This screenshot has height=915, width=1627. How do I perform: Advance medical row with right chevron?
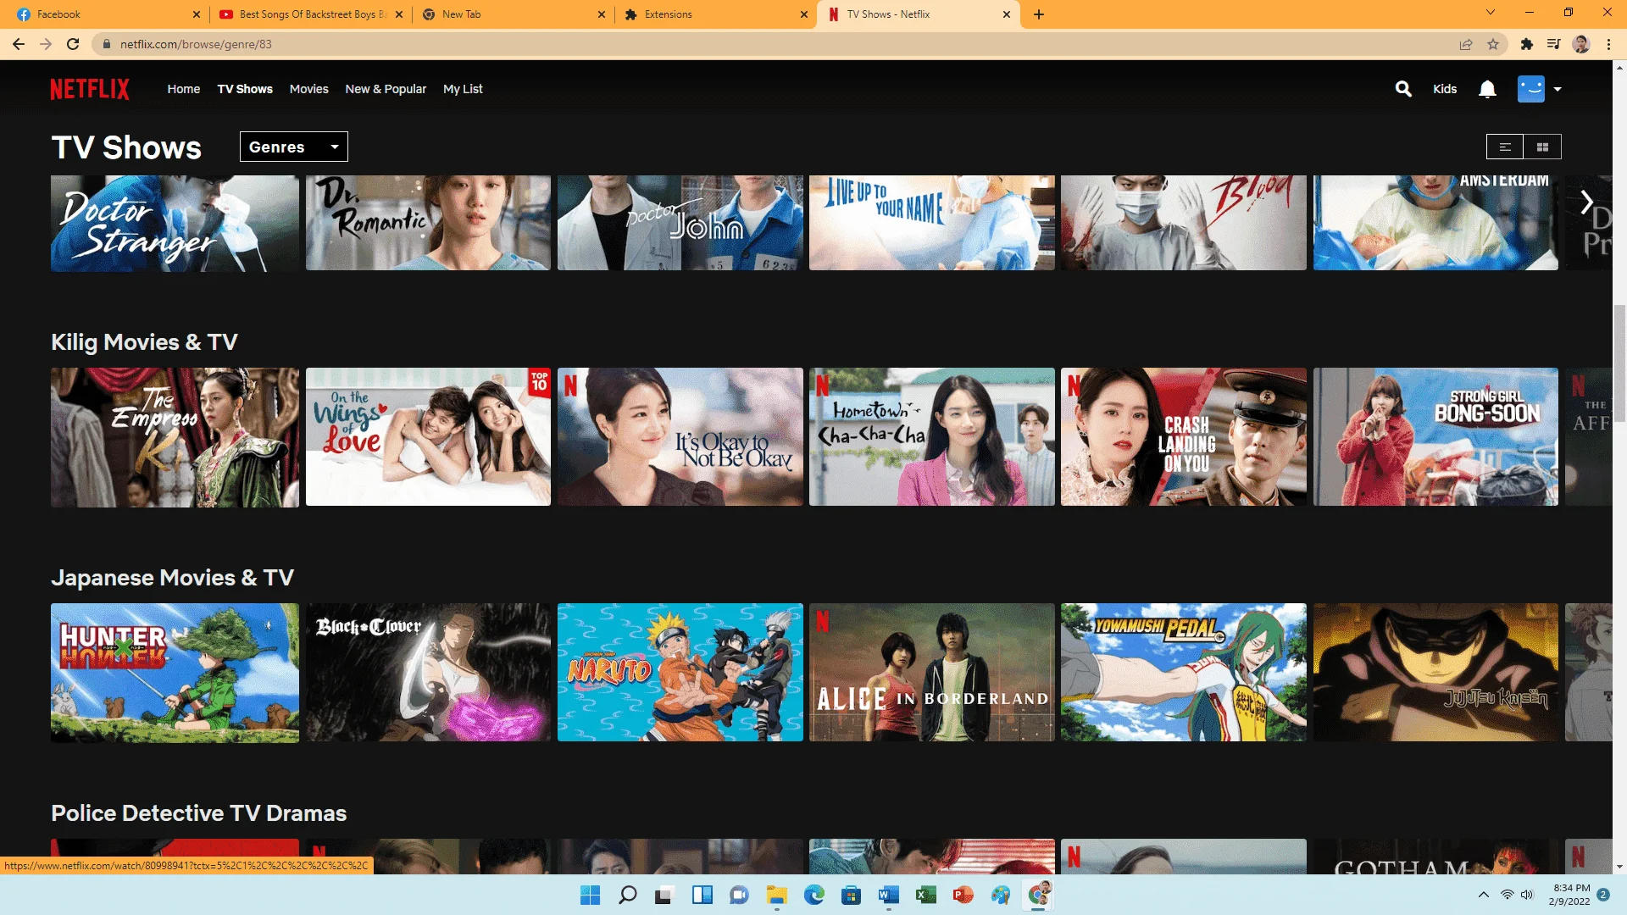(x=1587, y=202)
